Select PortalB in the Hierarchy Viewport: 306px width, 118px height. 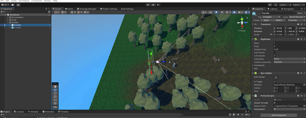17,28
